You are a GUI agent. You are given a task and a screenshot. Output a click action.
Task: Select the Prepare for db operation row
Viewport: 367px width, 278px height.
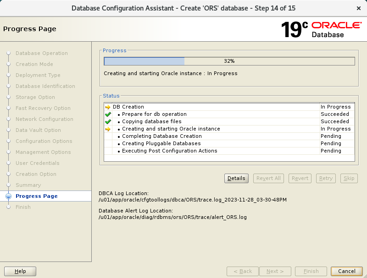tap(229, 114)
